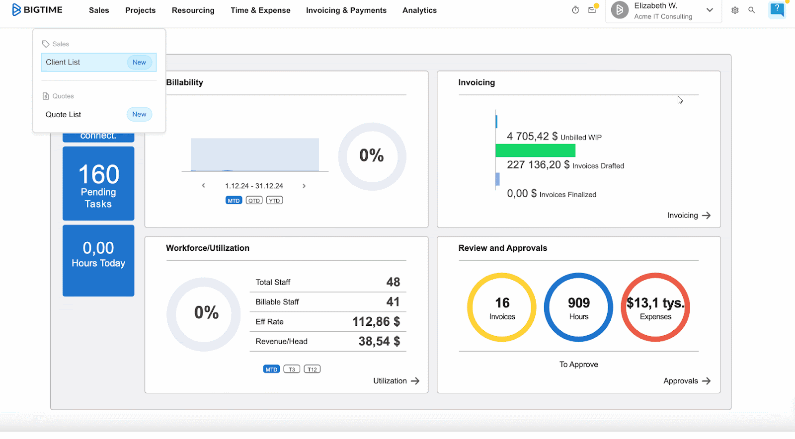The image size is (795, 439).
Task: Switch Workforce period to T12
Action: [x=312, y=369]
